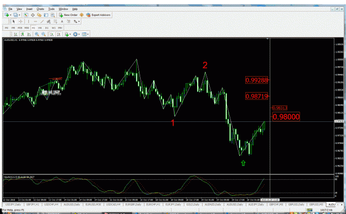Open the Charts menu
The image size is (346, 214).
40,9
